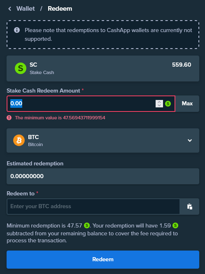
Task: Select the Estimated redemption value box
Action: [103, 176]
